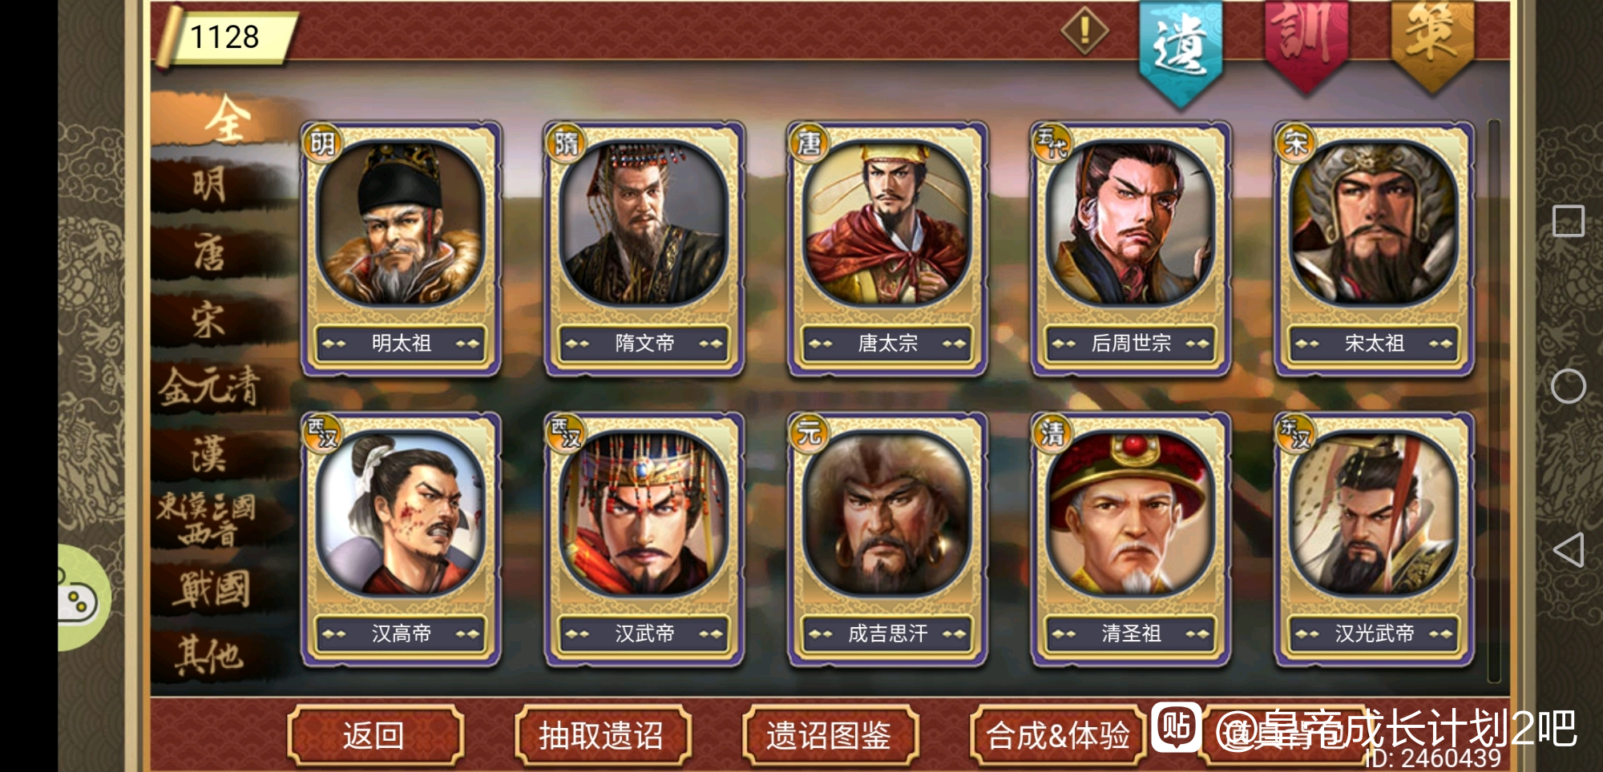1603x772 pixels.
Task: Select the 成吉思汗 emperor card
Action: point(888,540)
